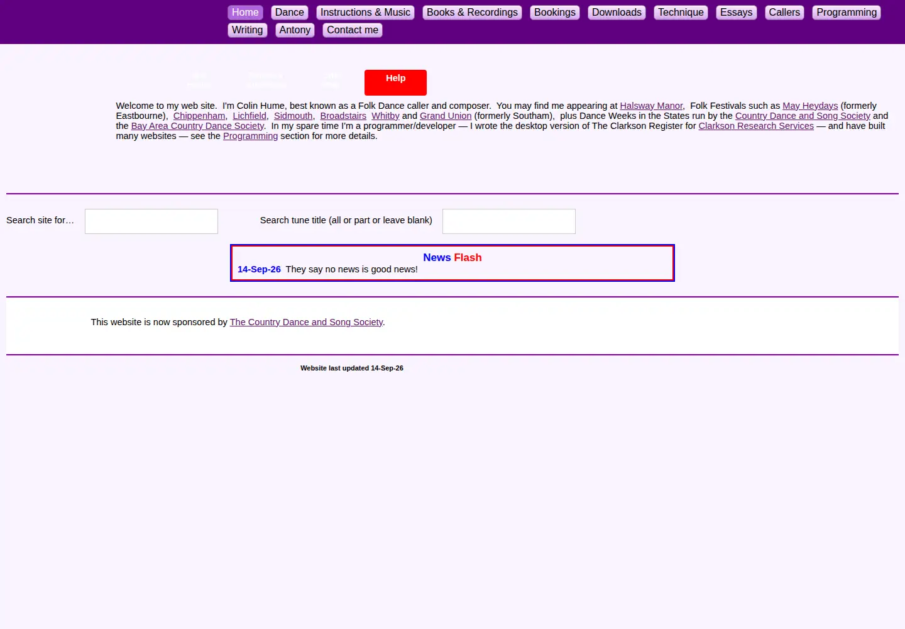Focus the Search tune title field

point(509,221)
